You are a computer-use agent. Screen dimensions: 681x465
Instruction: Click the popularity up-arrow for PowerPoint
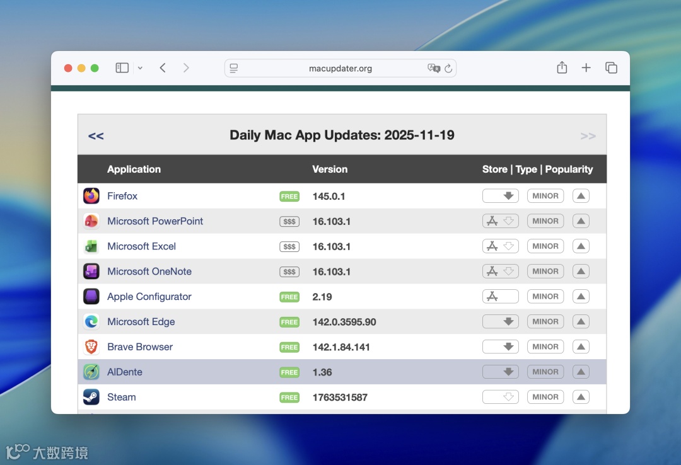[581, 221]
